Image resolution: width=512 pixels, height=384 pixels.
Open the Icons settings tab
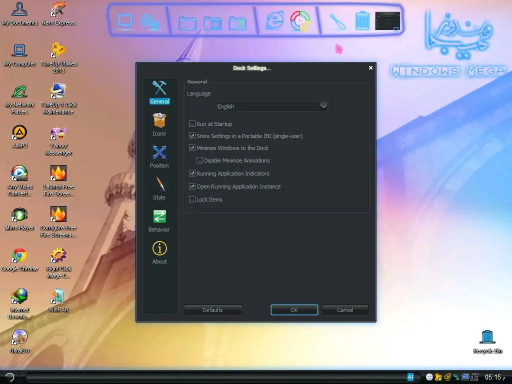[159, 124]
